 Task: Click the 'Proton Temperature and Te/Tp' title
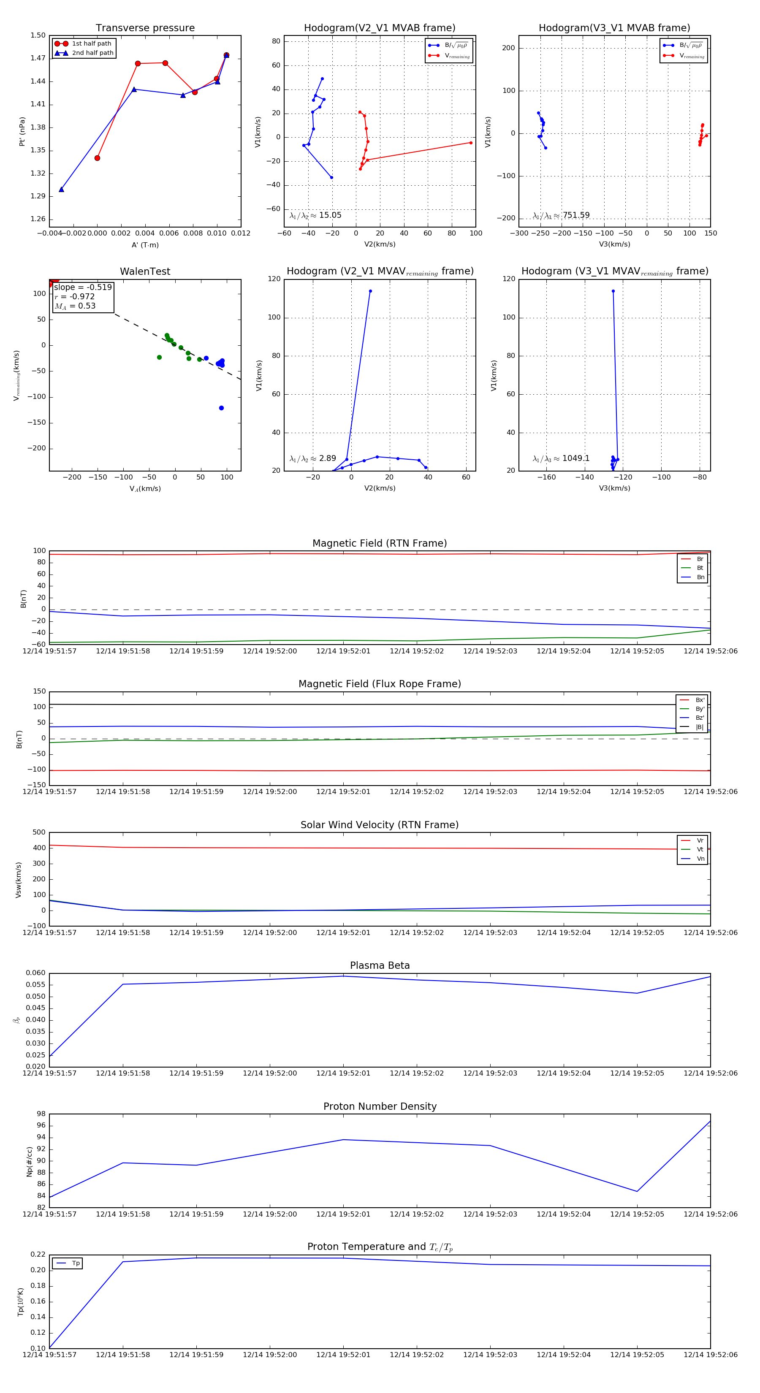(380, 1247)
